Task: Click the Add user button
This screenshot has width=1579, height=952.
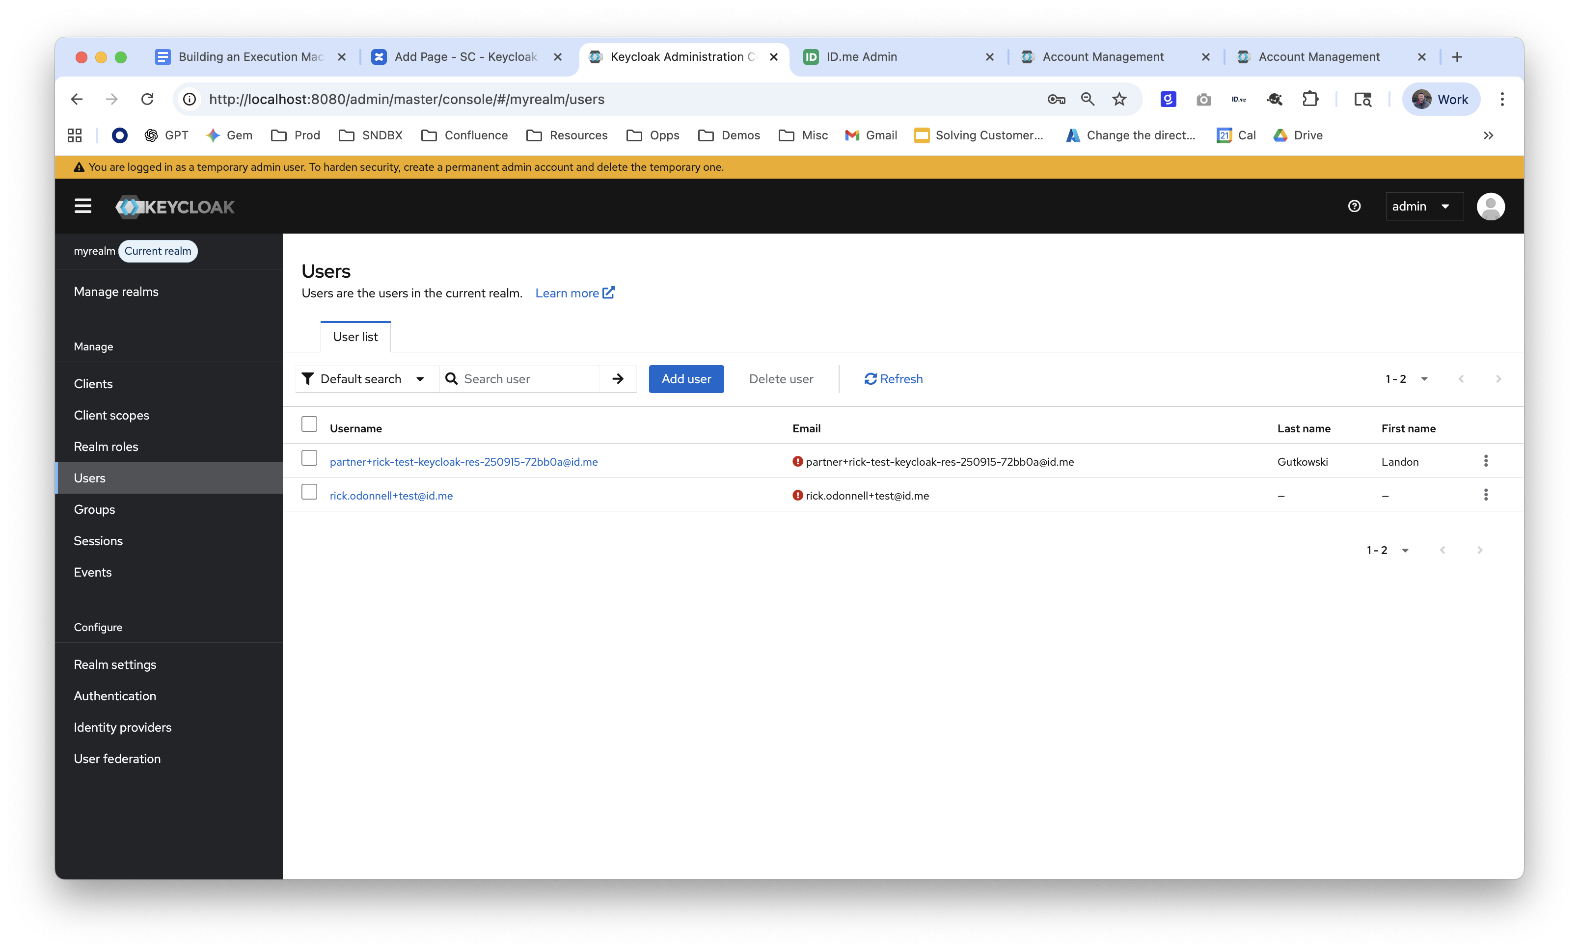Action: (x=686, y=379)
